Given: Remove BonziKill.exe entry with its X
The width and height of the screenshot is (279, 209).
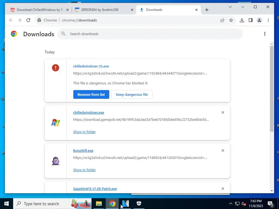Looking at the screenshot, I should (x=223, y=150).
